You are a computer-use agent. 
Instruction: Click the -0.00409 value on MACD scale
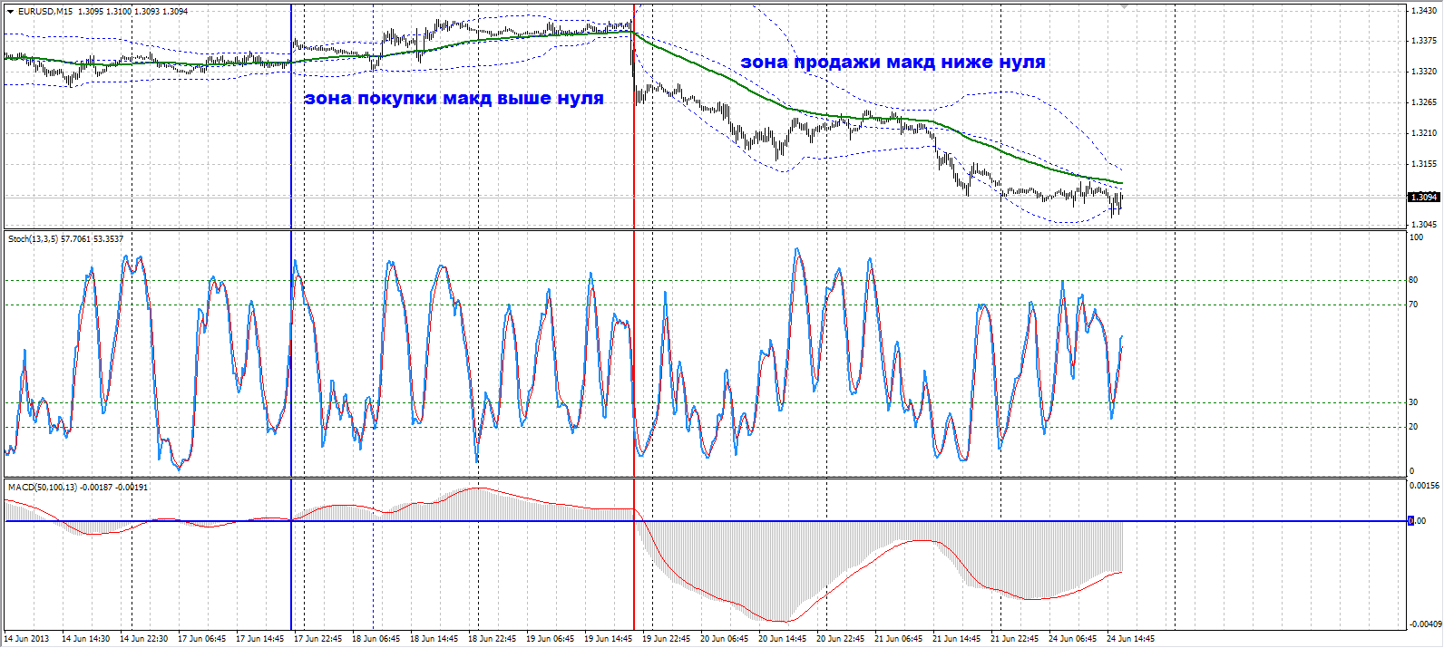coord(1425,624)
